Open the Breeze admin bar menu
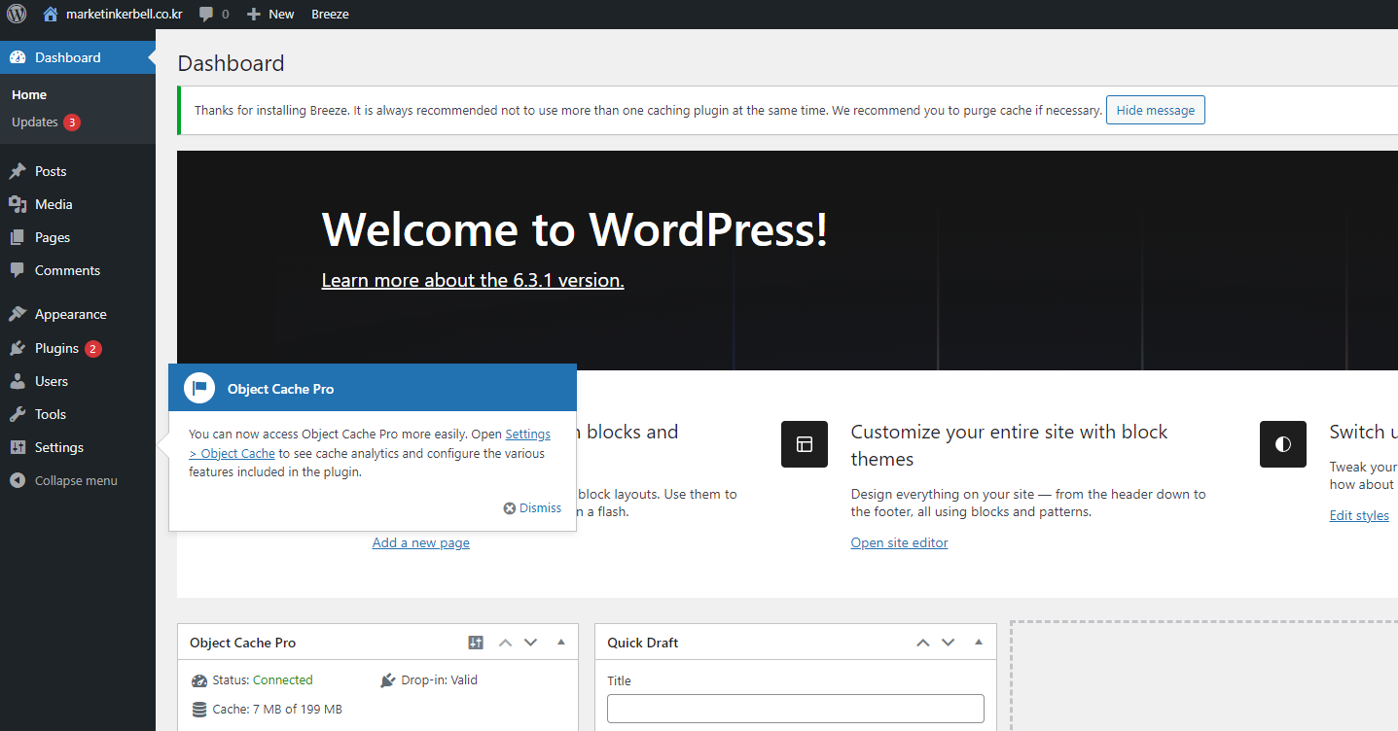This screenshot has width=1398, height=731. pyautogui.click(x=330, y=14)
